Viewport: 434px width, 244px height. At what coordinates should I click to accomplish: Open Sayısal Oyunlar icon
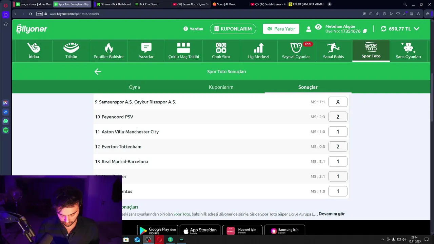[x=296, y=48]
